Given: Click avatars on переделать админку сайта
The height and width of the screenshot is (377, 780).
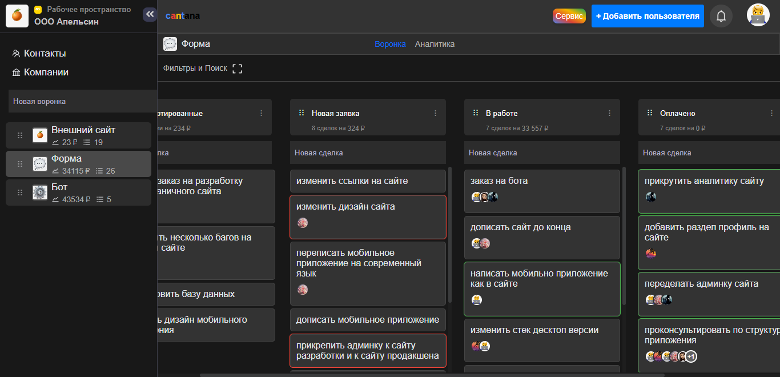Looking at the screenshot, I should click(x=659, y=300).
